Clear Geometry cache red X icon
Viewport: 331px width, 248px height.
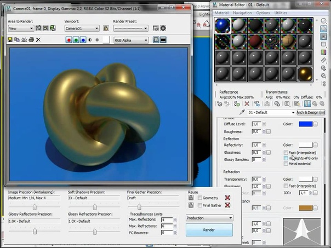(x=227, y=198)
